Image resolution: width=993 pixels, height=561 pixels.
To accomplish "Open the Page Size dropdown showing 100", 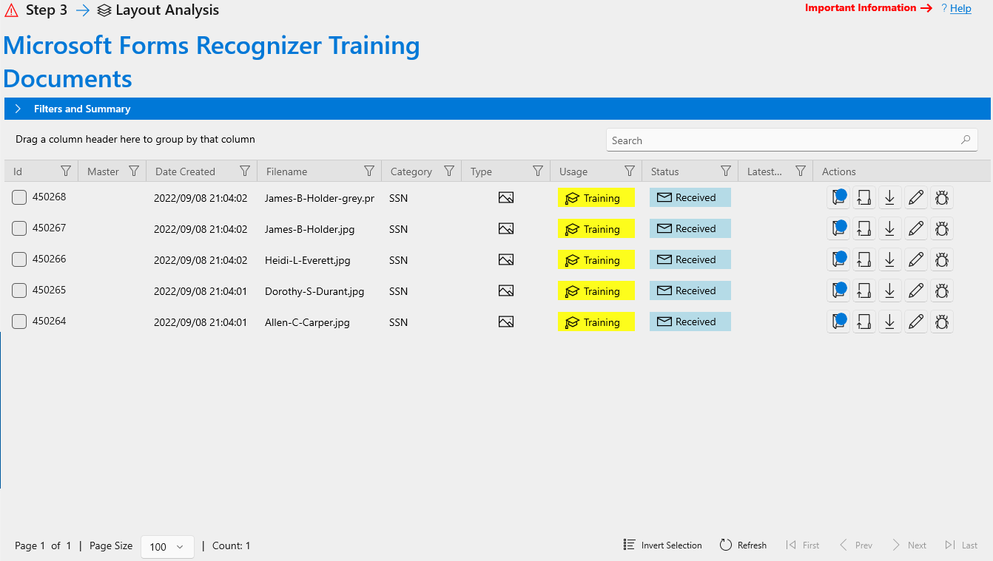I will tap(167, 546).
